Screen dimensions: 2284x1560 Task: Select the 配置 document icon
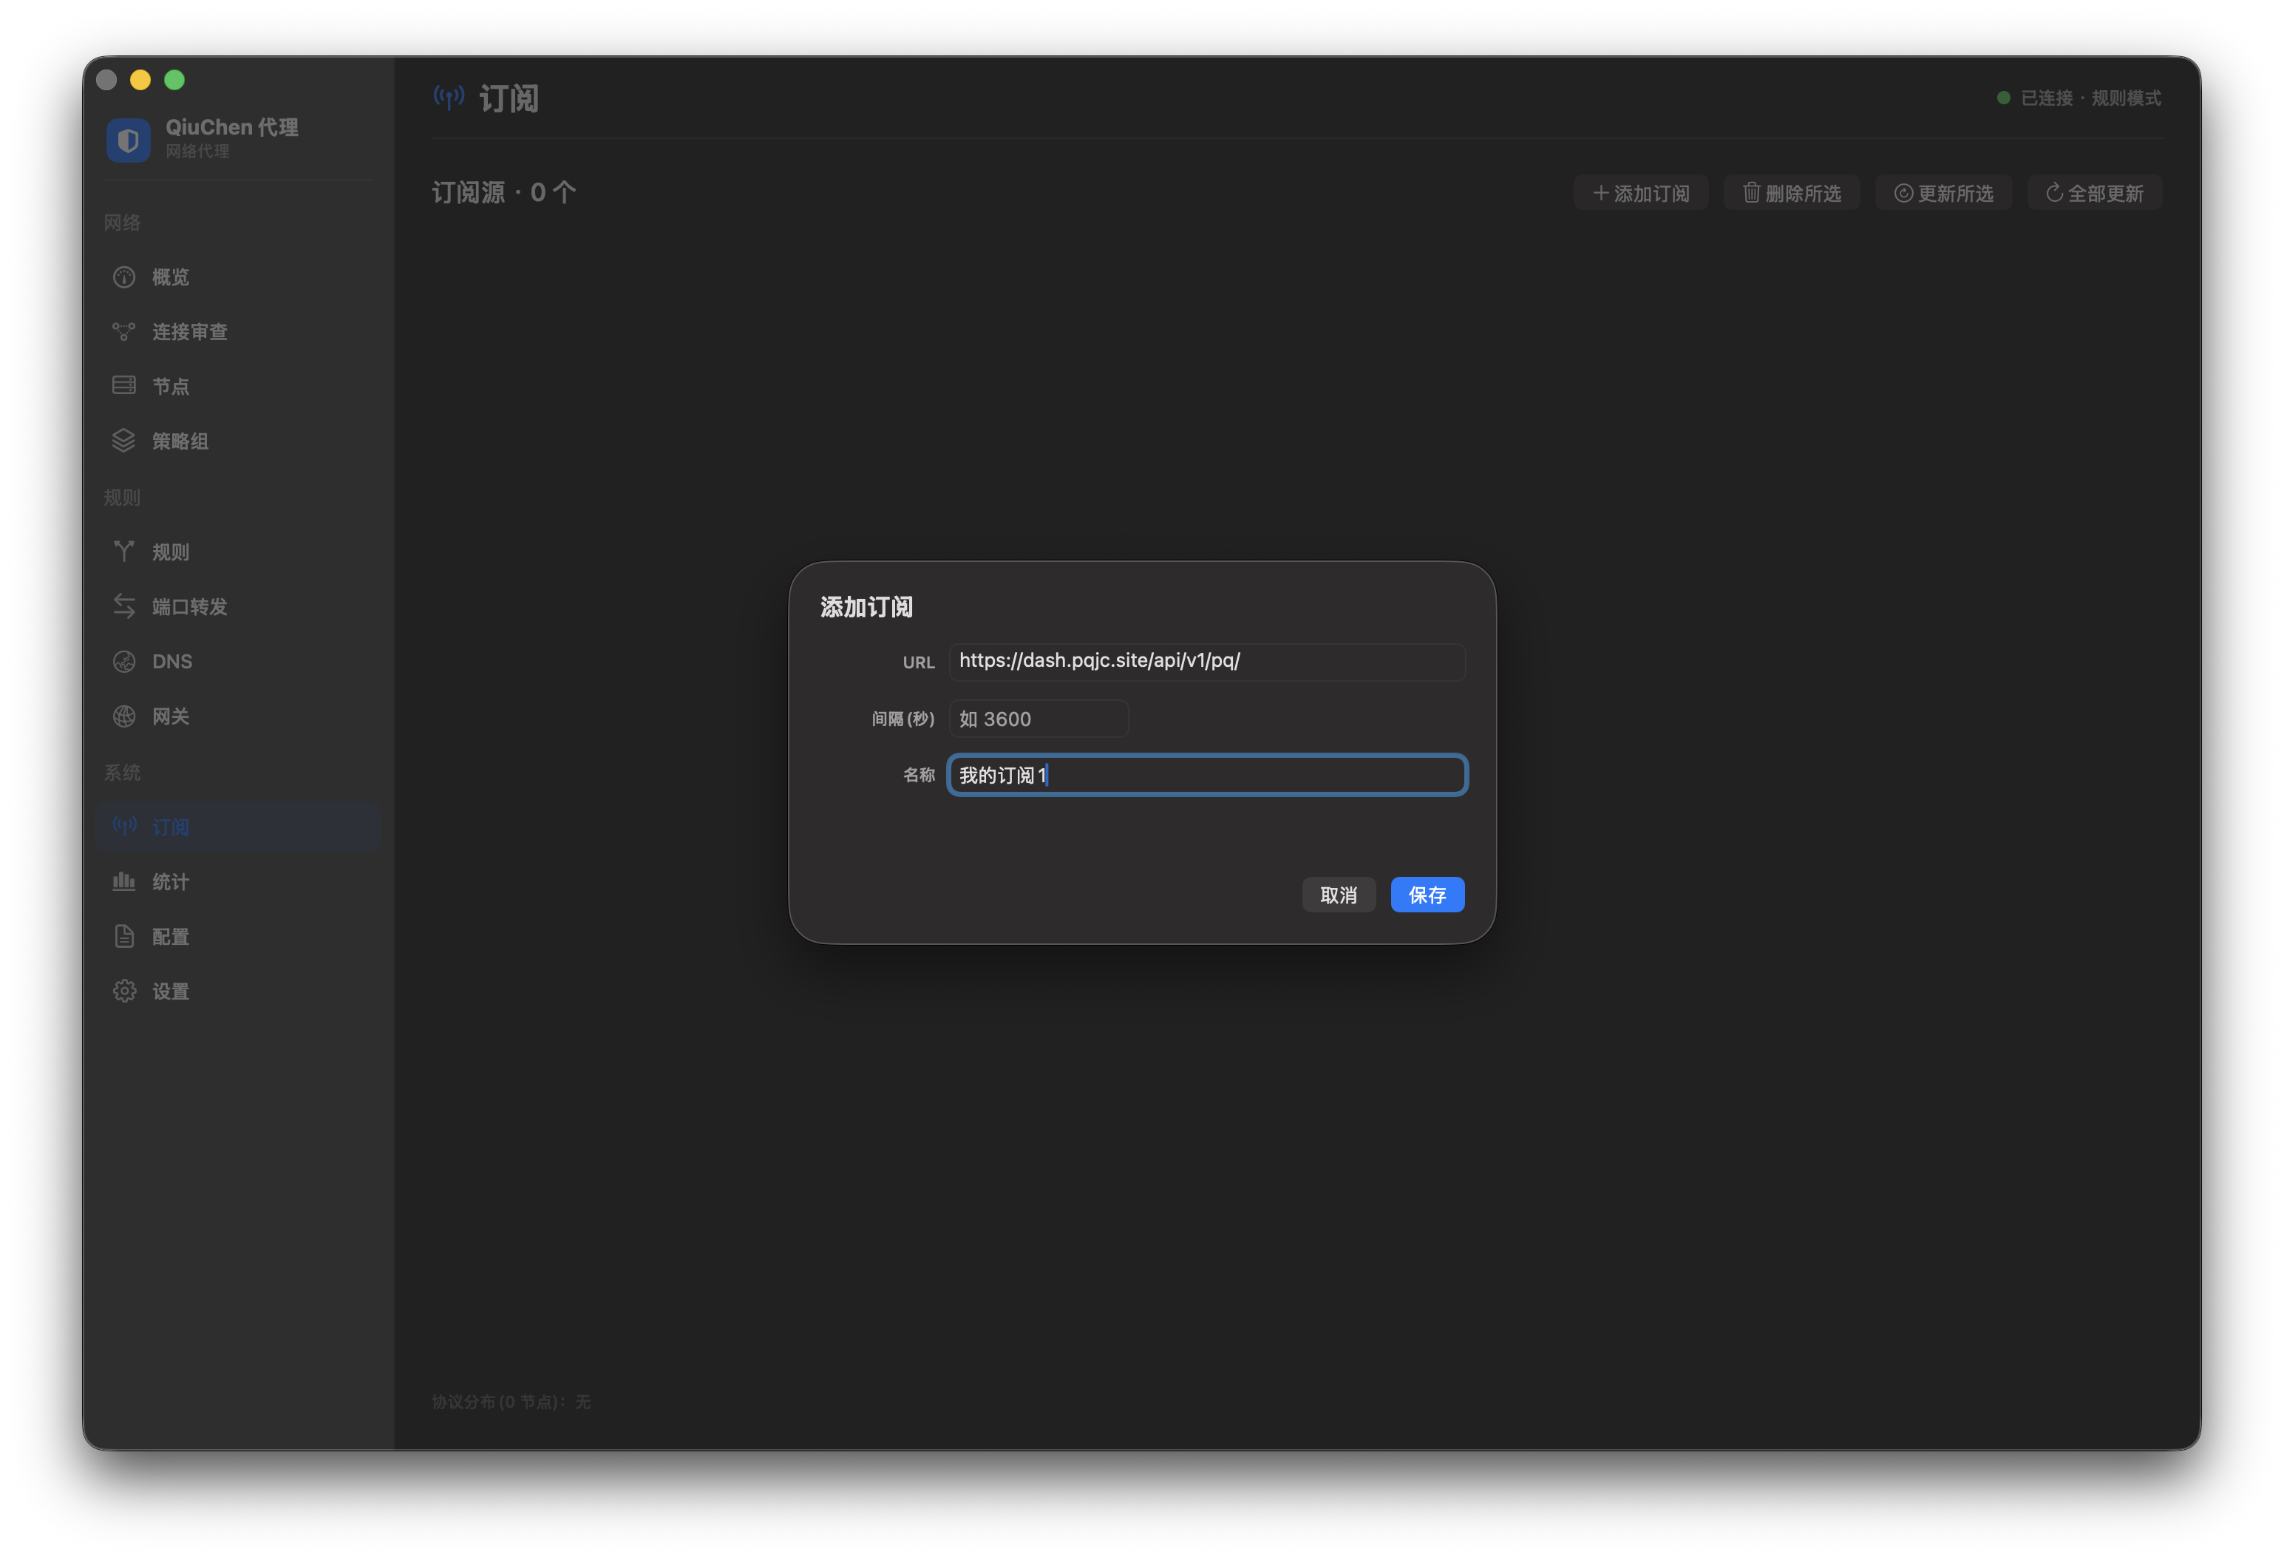pos(124,937)
